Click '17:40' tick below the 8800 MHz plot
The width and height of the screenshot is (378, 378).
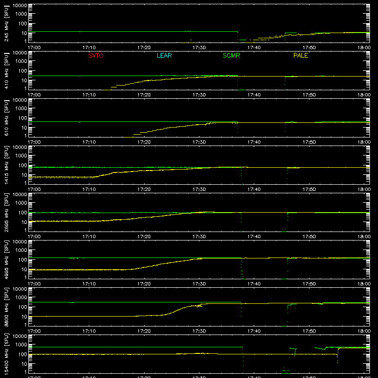pyautogui.click(x=254, y=331)
